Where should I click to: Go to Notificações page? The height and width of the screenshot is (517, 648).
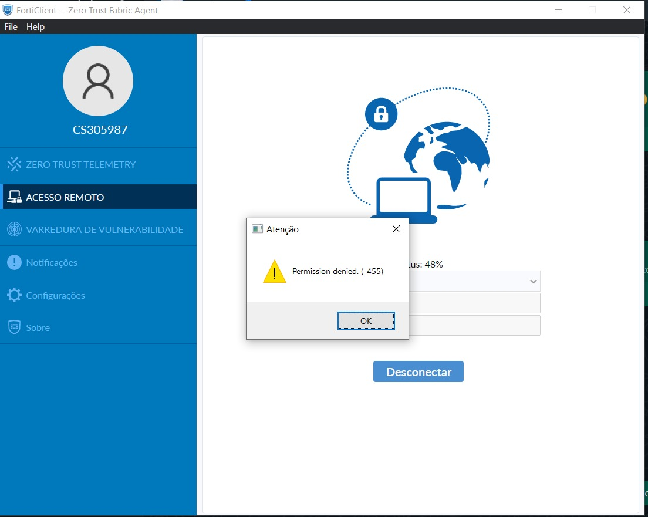pyautogui.click(x=99, y=262)
